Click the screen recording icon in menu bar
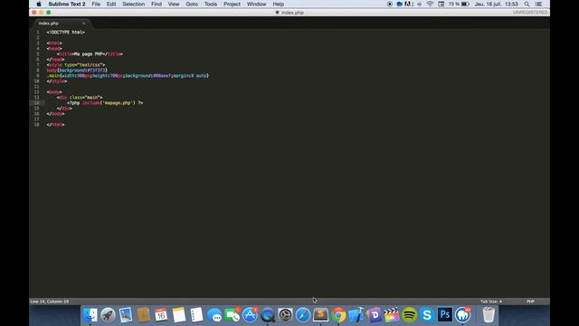This screenshot has width=579, height=326. click(x=390, y=4)
